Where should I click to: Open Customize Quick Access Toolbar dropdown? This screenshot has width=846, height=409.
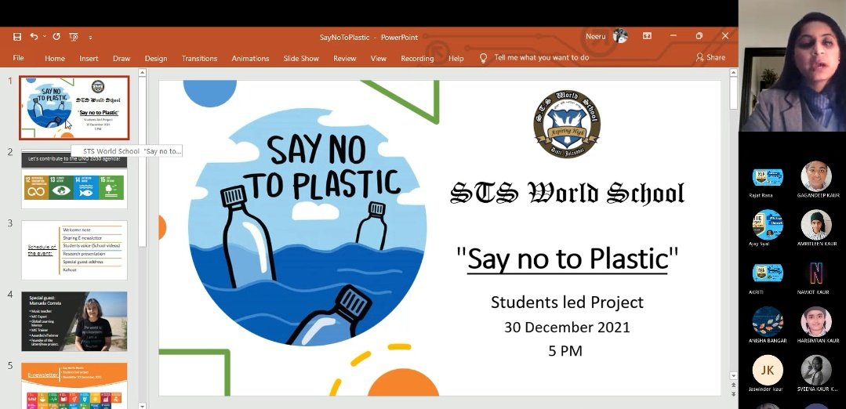[91, 37]
